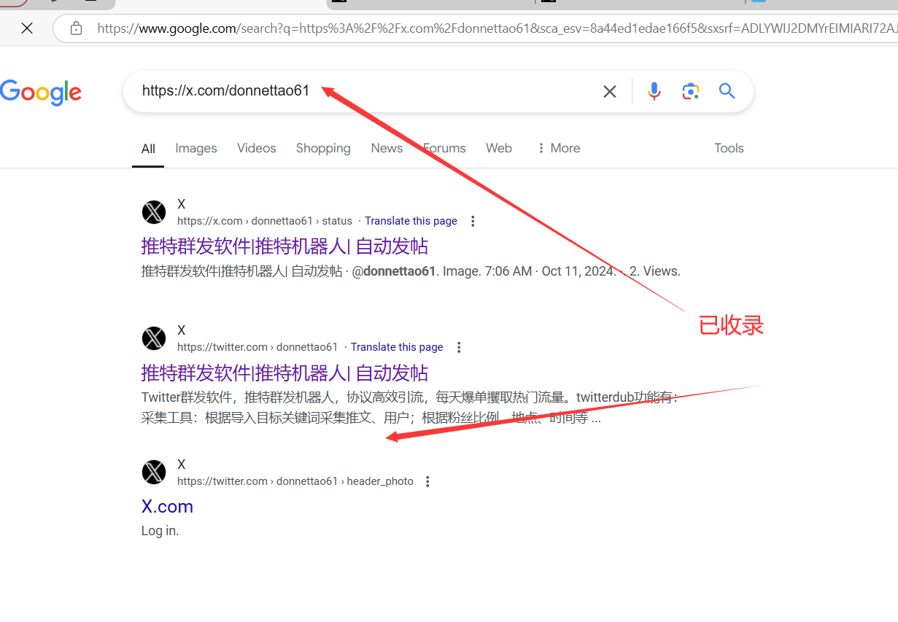Viewport: 898px width, 622px height.
Task: Open the three-dot menu on the second result
Action: [x=459, y=347]
